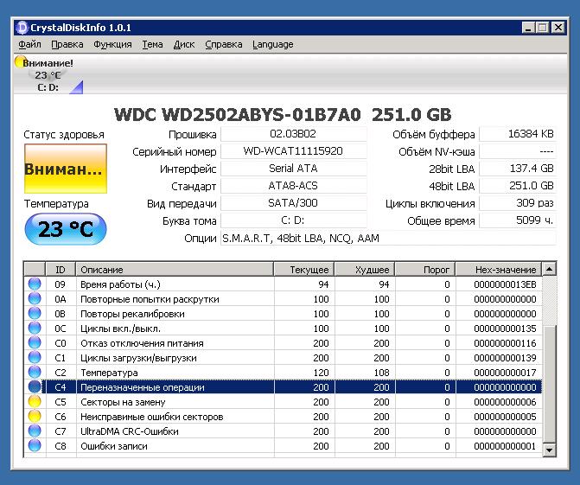Select the Время работы (ч.) row
This screenshot has width=580, height=485.
point(283,284)
